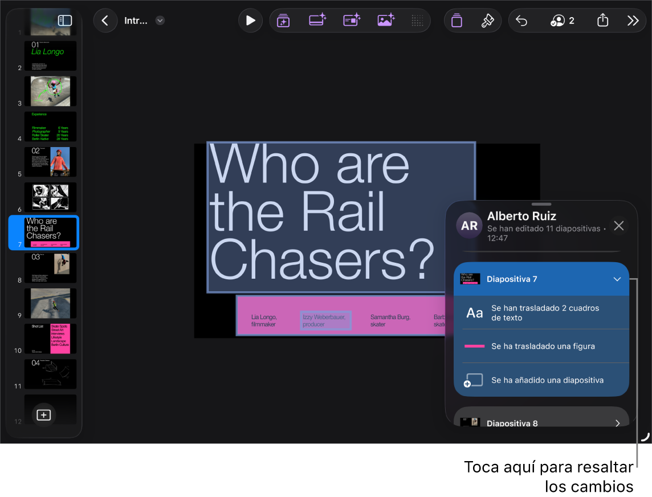Select slide 10 thumbnail with pink list

(x=50, y=339)
